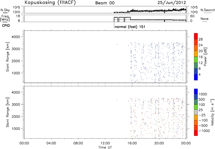The height and width of the screenshot is (149, 215).
Task: Click the '08:00' time axis tick label
Action: [x=78, y=143]
